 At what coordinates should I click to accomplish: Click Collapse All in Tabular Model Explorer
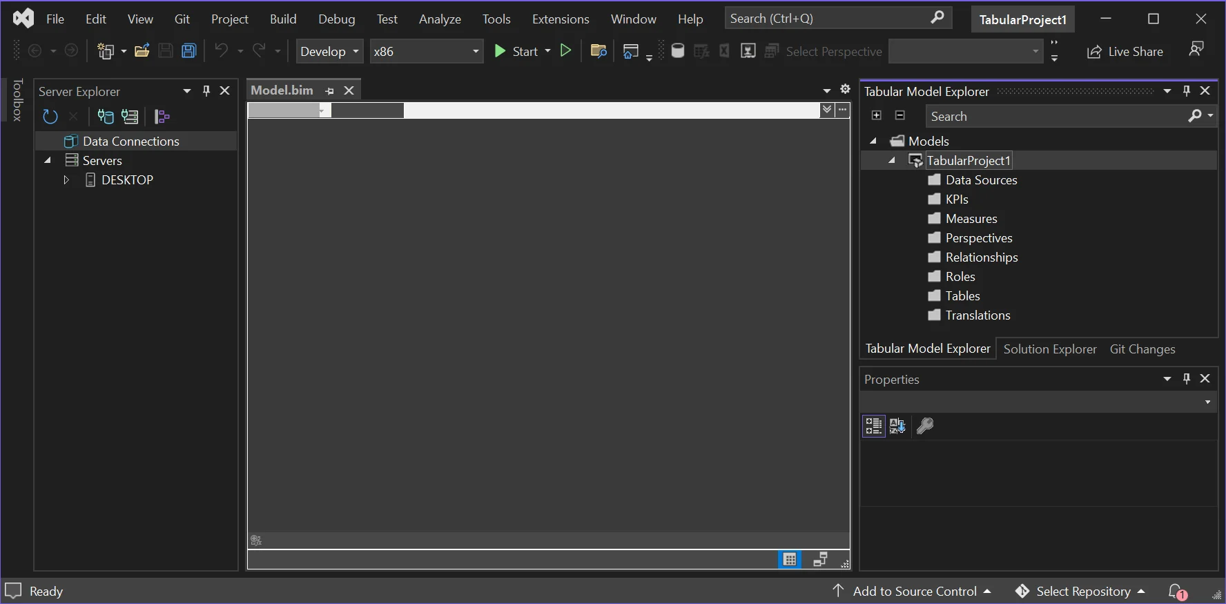899,115
